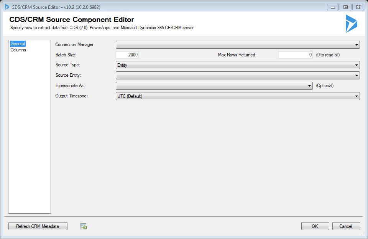Click the Max Rows Returned input field

tap(295, 55)
